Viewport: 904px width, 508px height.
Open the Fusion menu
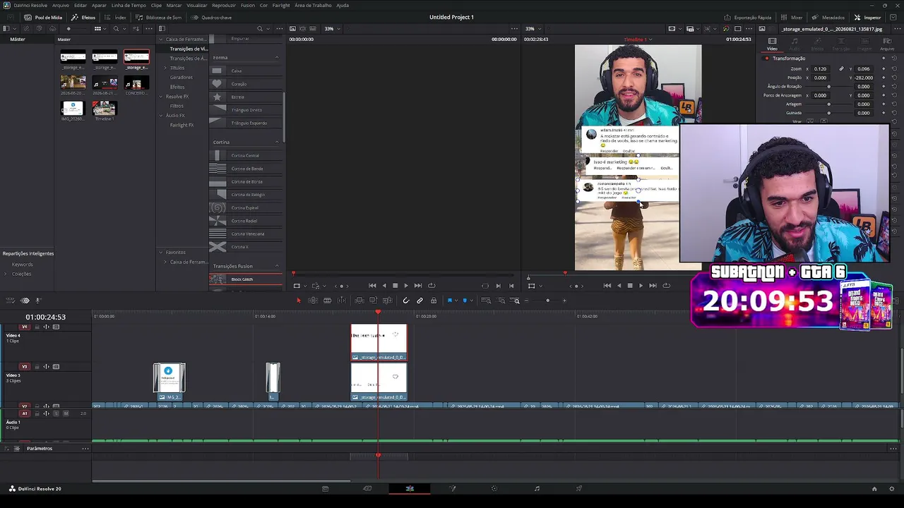tap(247, 5)
